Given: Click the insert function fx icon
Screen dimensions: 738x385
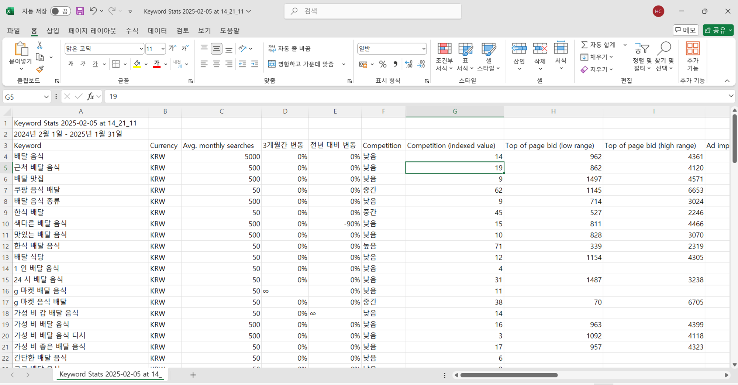Looking at the screenshot, I should [90, 96].
